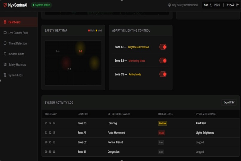Click the SYSTEM RESPONSE column header
This screenshot has height=161, width=241.
click(206, 114)
